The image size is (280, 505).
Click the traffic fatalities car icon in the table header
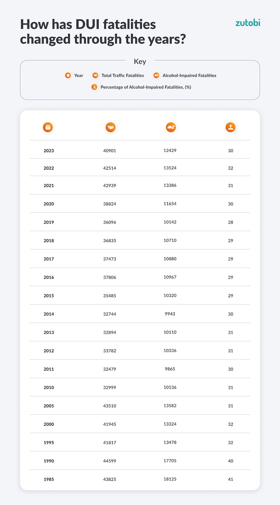[x=110, y=127]
